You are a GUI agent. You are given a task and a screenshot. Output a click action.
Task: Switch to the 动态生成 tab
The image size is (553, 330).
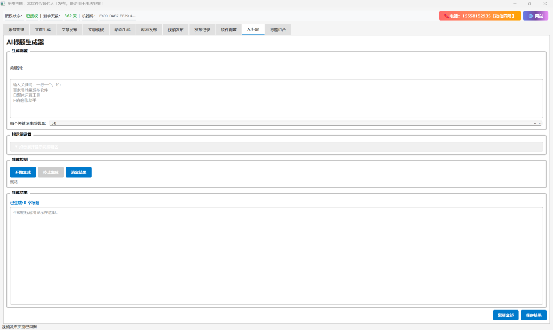pyautogui.click(x=123, y=30)
